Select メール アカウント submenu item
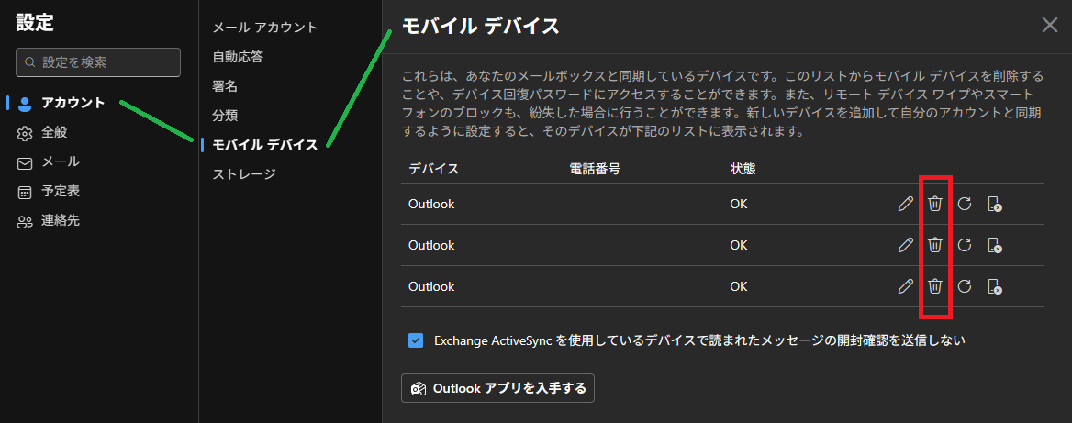The image size is (1072, 423). (265, 28)
